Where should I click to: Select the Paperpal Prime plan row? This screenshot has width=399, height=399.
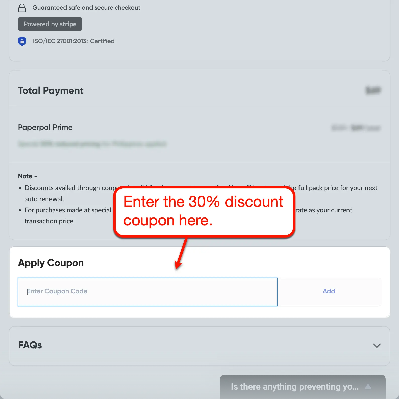[x=45, y=127]
